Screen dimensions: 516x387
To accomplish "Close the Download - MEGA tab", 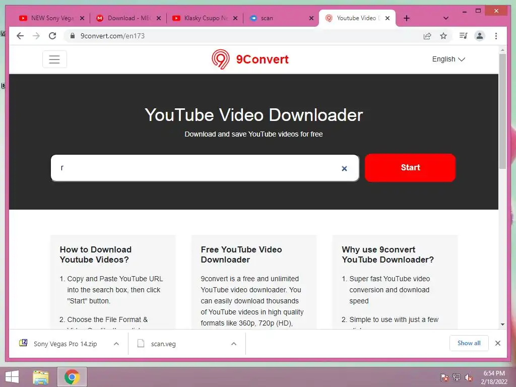I will [159, 18].
